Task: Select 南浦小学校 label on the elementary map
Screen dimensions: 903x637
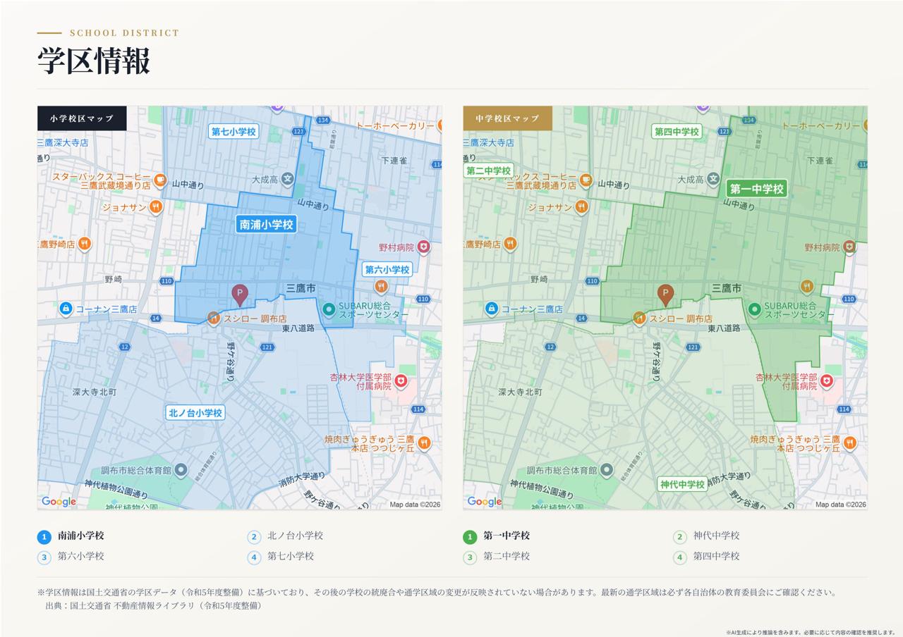Action: tap(266, 224)
